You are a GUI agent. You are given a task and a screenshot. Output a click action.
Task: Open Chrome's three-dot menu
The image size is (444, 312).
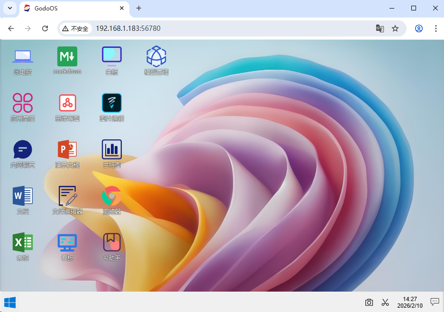click(435, 28)
